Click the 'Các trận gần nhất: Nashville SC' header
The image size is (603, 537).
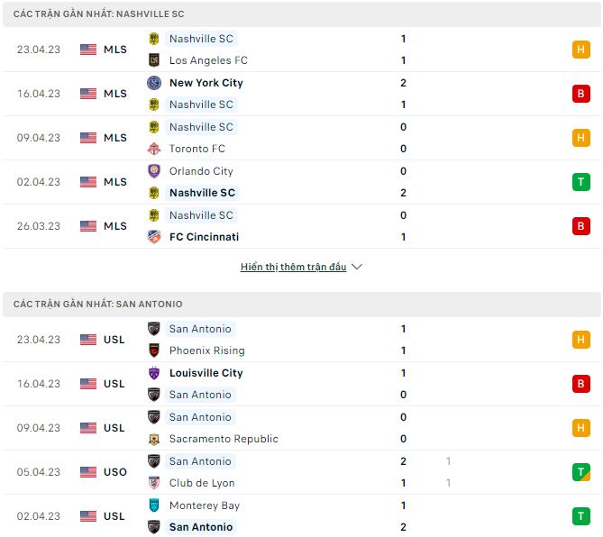100,14
